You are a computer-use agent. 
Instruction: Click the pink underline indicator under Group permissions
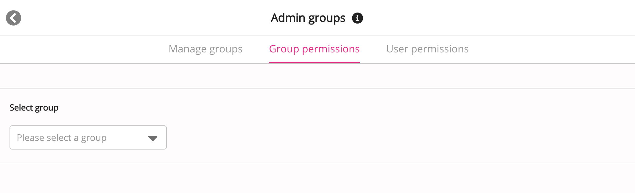tap(314, 62)
